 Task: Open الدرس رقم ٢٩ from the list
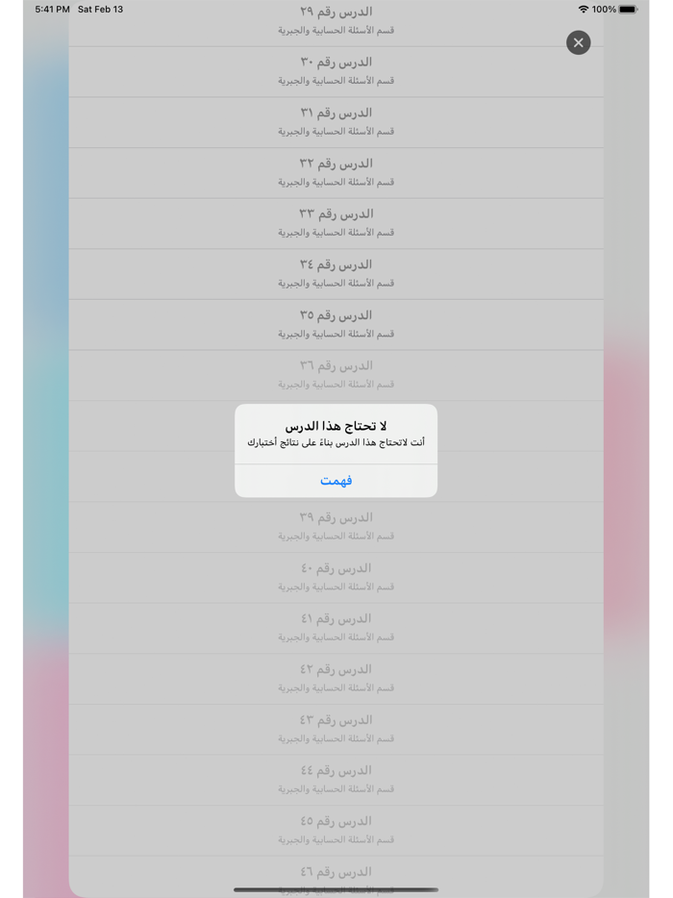(335, 19)
